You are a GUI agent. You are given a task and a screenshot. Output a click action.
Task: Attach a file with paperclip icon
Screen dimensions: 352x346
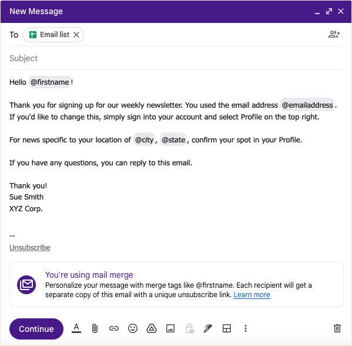coord(95,328)
